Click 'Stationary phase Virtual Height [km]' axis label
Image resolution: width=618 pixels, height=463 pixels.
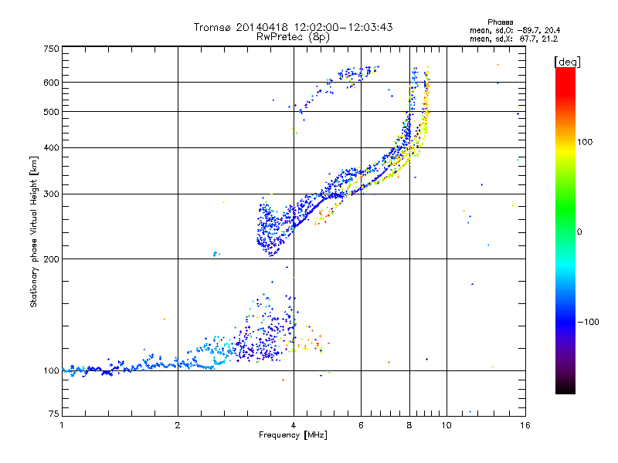tap(33, 231)
